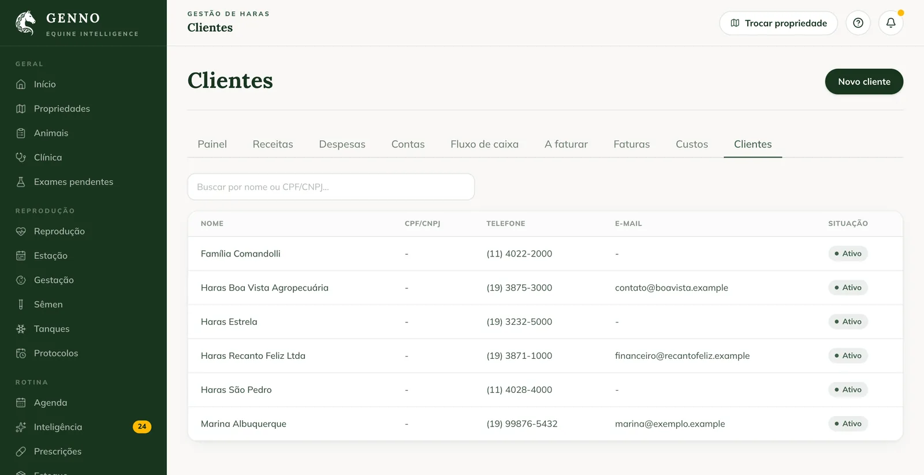
Task: Open client Marina Albuquerque
Action: click(x=243, y=424)
